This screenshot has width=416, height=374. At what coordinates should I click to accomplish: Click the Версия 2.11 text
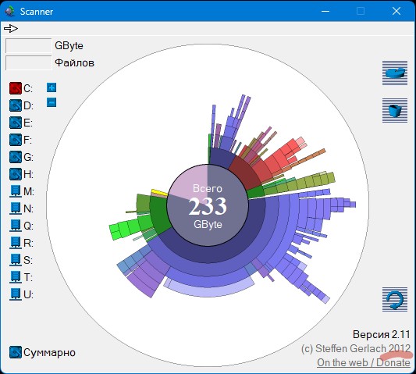pyautogui.click(x=382, y=334)
